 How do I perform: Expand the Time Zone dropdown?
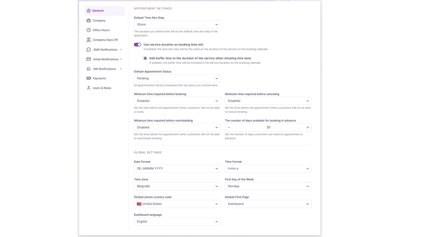point(177,186)
